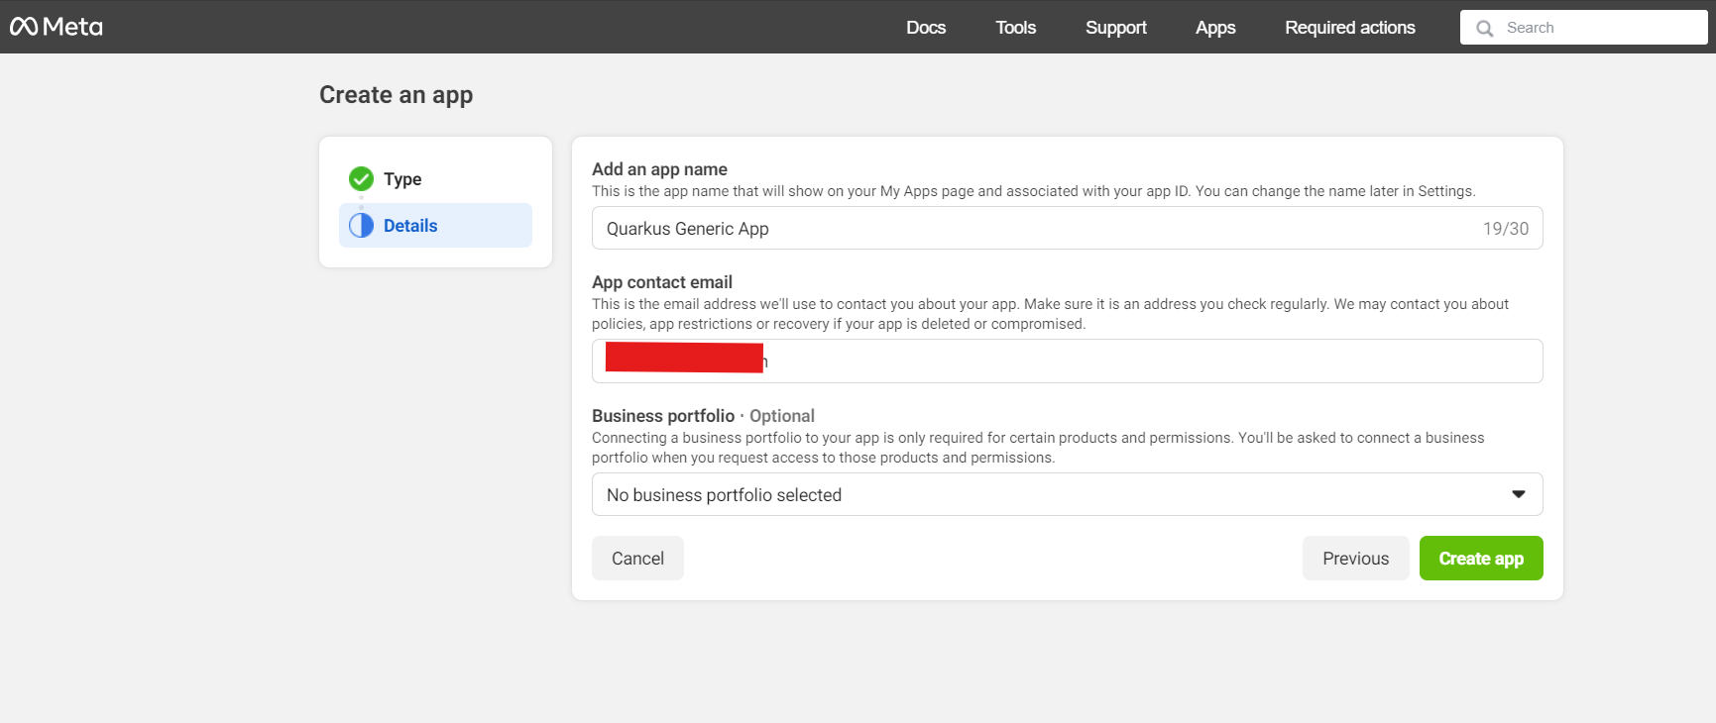Image resolution: width=1716 pixels, height=723 pixels.
Task: Open the Apps menu item
Action: point(1215,28)
